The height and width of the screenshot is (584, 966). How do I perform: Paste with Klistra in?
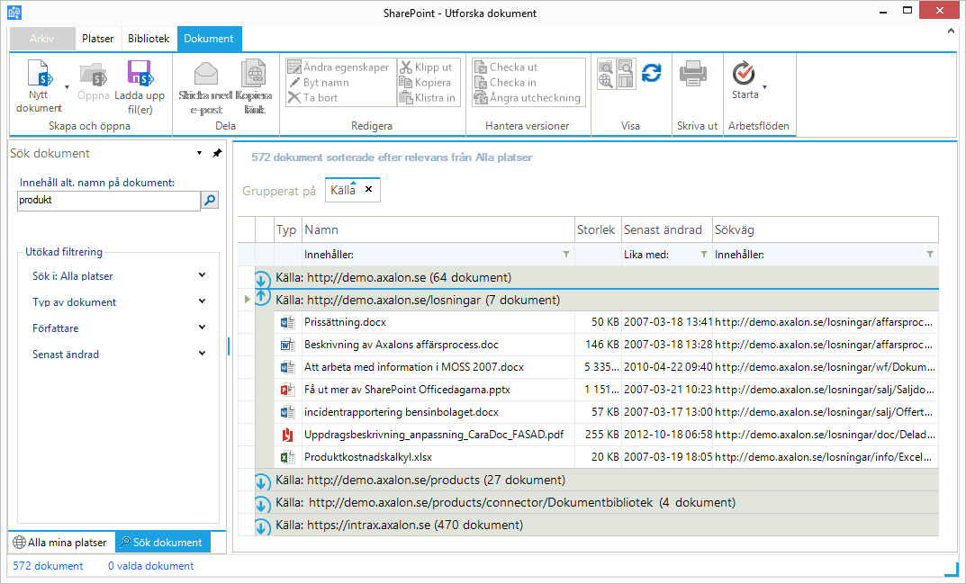(x=427, y=97)
